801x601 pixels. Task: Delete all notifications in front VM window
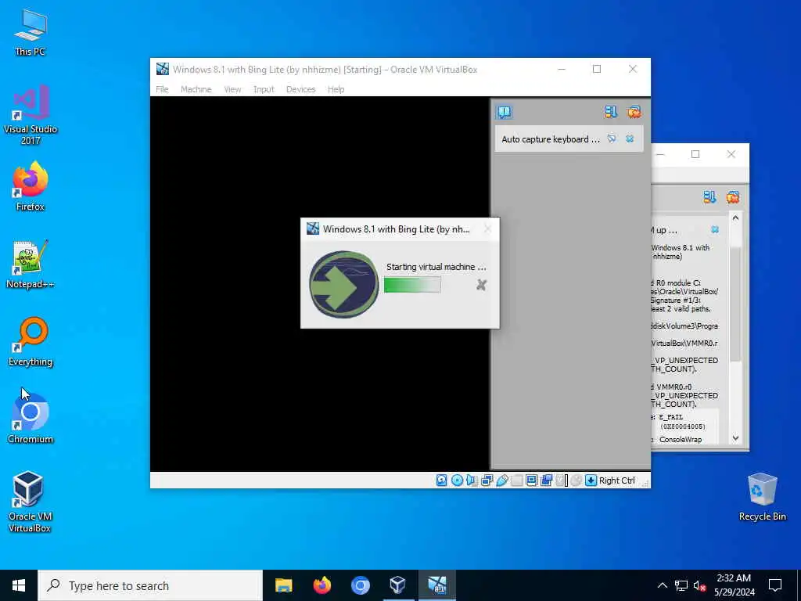coord(634,112)
